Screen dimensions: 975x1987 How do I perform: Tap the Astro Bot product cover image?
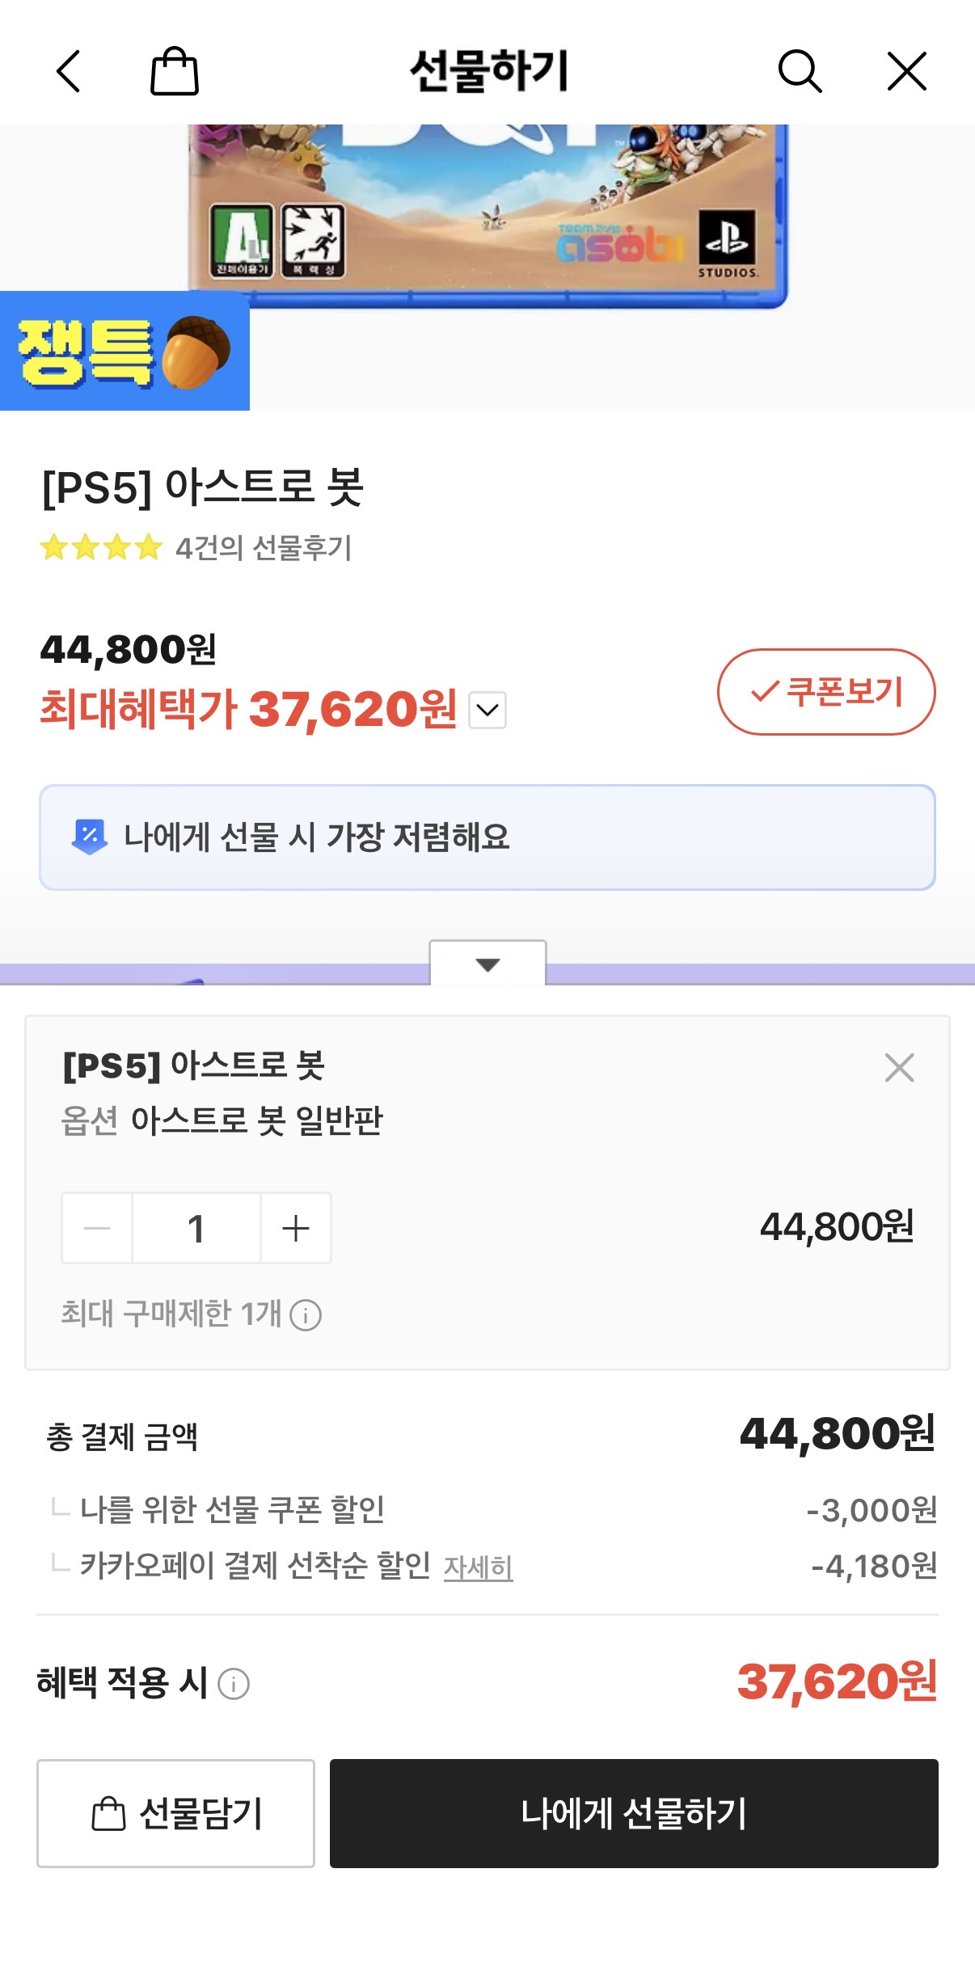[487, 214]
